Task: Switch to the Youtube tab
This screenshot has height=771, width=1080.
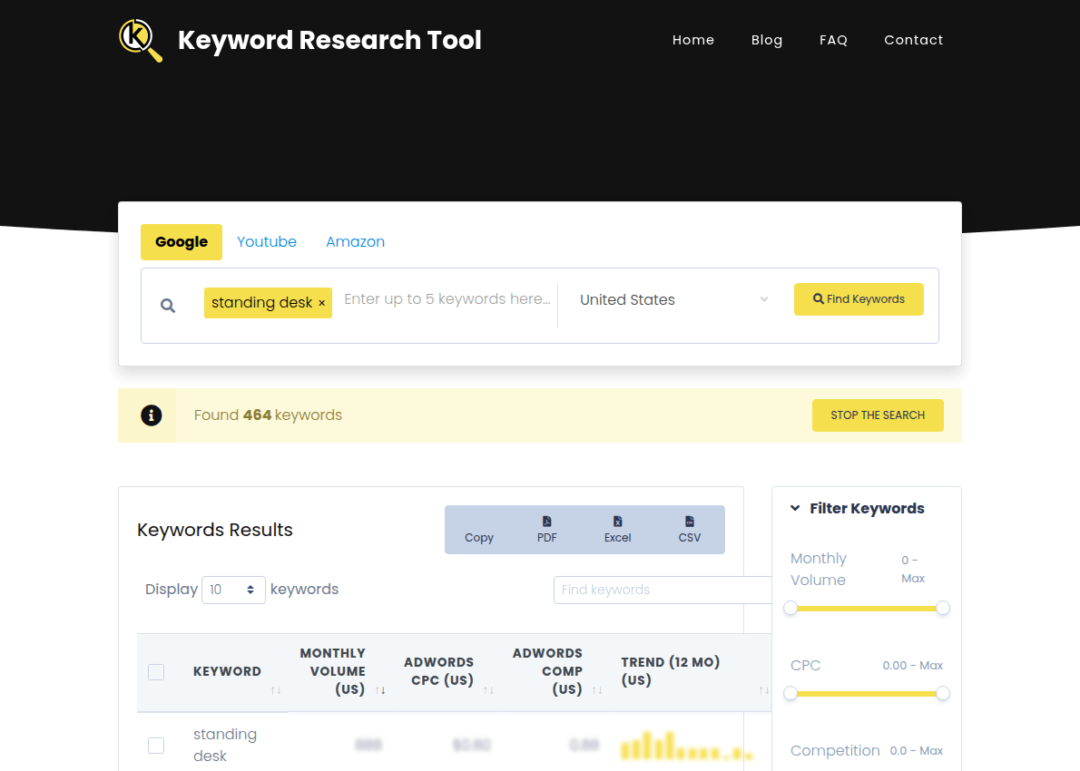Action: (x=267, y=241)
